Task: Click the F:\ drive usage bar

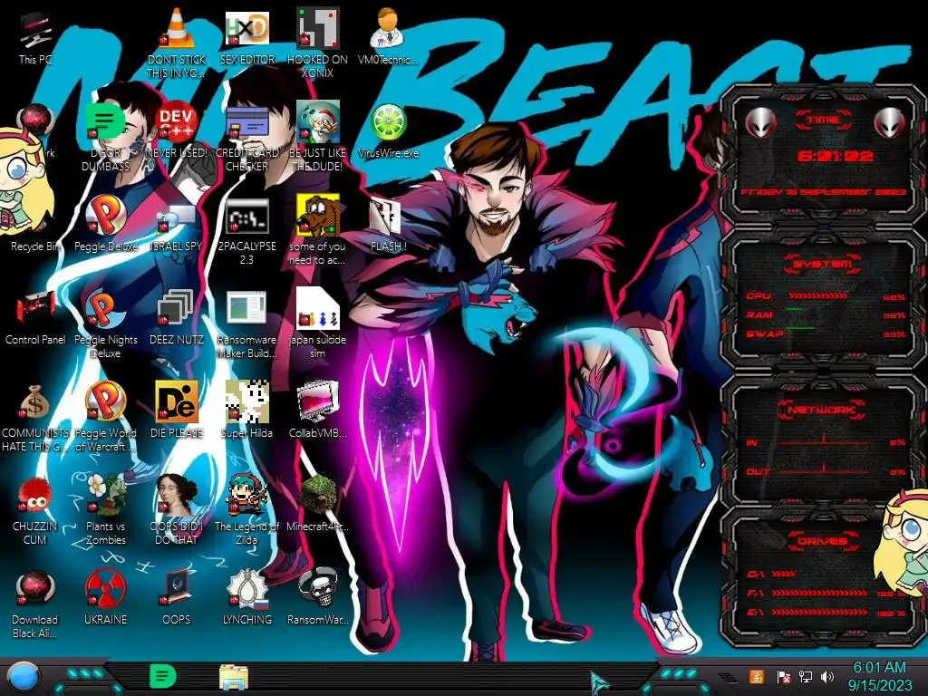Action: point(819,593)
